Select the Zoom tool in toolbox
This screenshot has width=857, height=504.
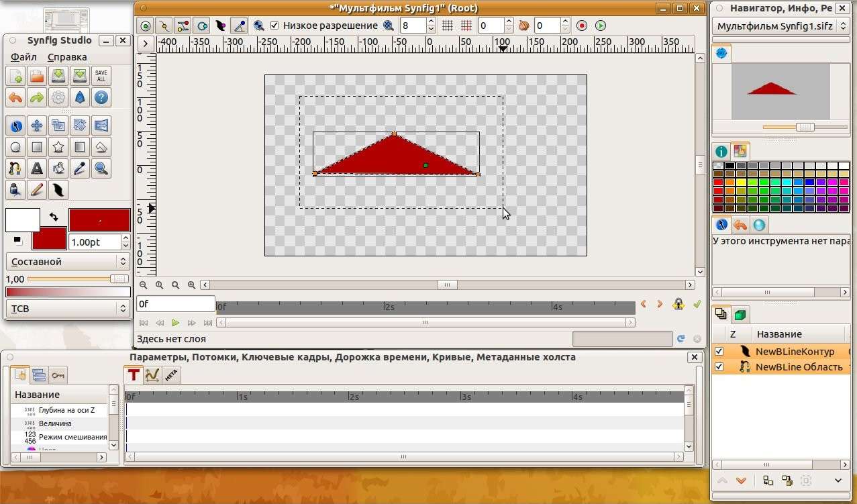pos(101,168)
